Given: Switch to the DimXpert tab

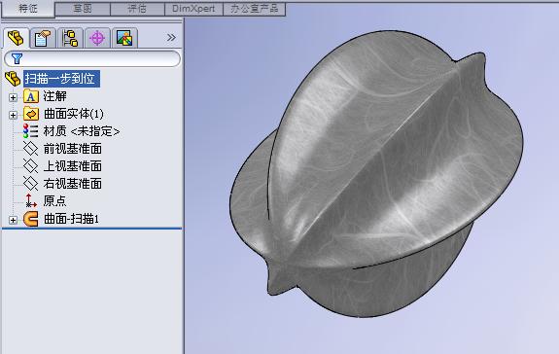Looking at the screenshot, I should [193, 9].
